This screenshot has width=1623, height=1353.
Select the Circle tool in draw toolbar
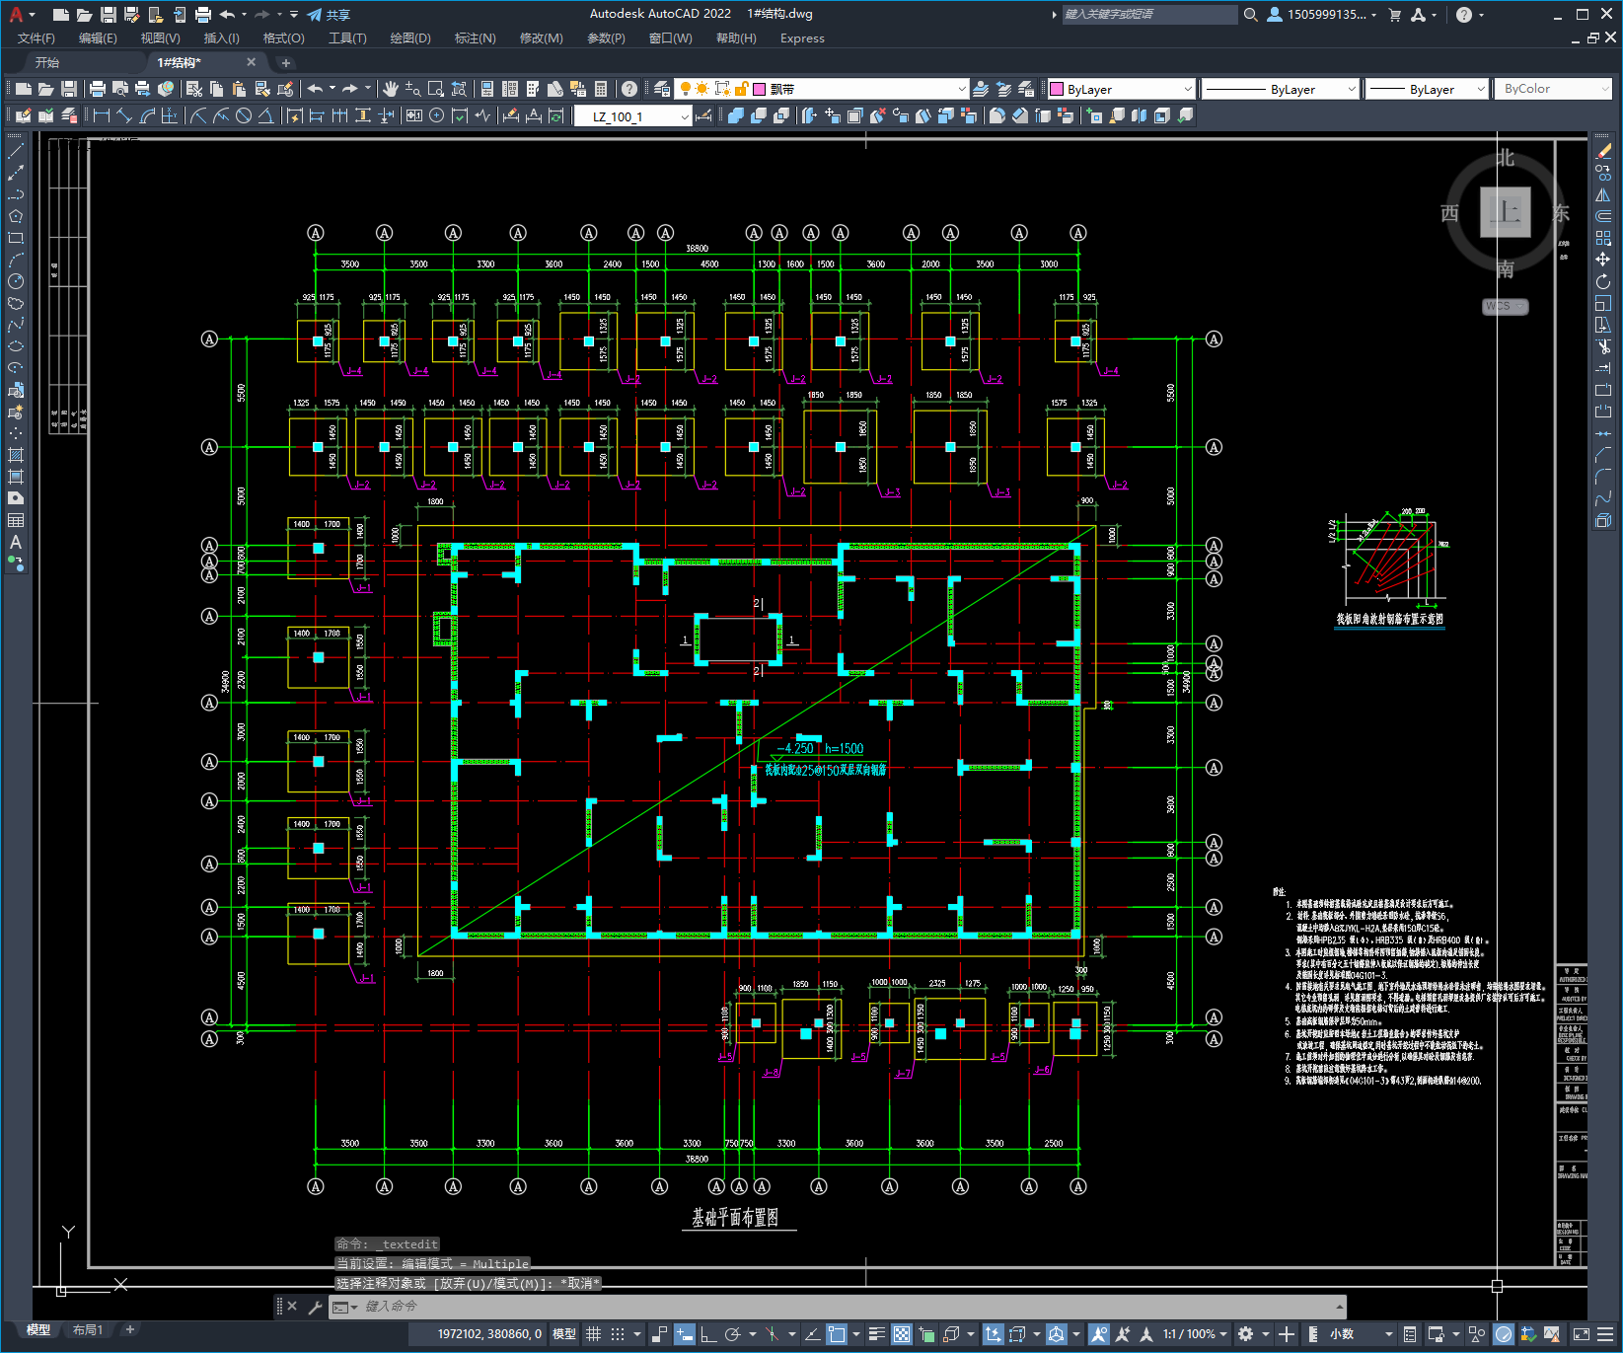coord(16,281)
